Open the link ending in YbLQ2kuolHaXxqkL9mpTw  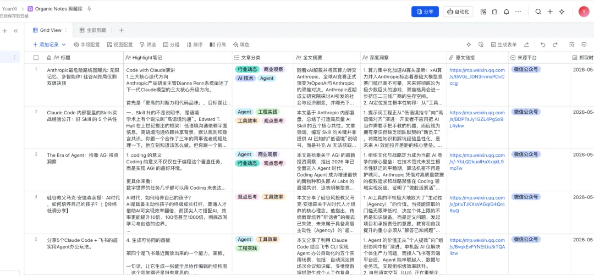pyautogui.click(x=476, y=161)
